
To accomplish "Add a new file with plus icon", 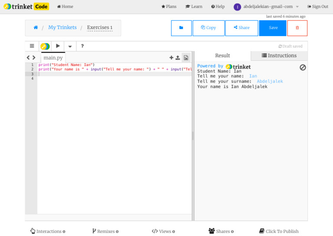I will pos(171,58).
